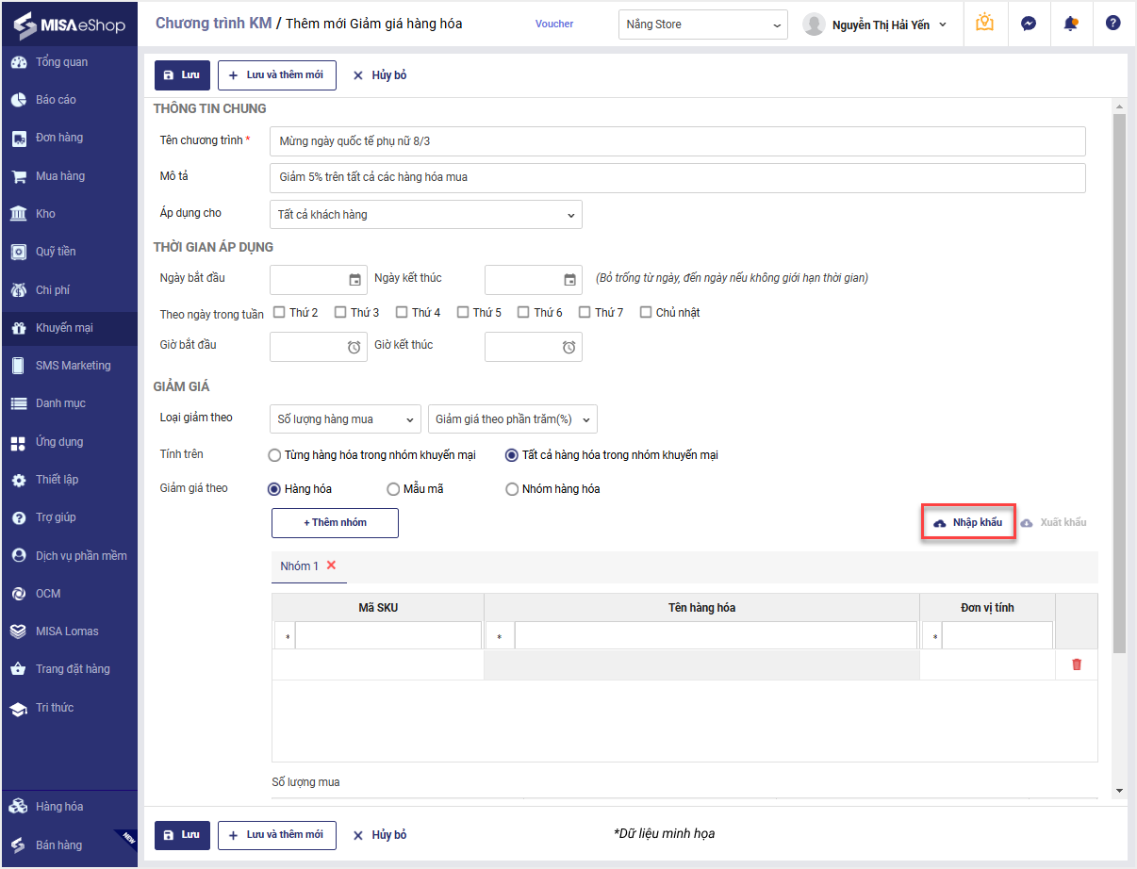Screen dimensions: 1137x869
Task: Click the Tên chương trình input field
Action: click(677, 141)
